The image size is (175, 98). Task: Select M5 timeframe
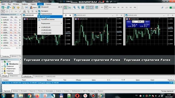tap(106, 7)
